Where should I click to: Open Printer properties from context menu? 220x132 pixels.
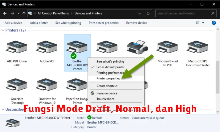coord(108,78)
